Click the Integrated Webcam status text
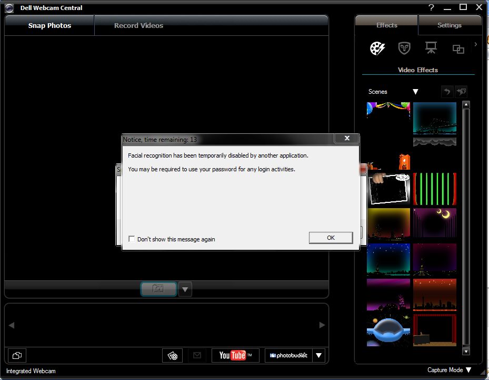The height and width of the screenshot is (380, 489). 31,371
